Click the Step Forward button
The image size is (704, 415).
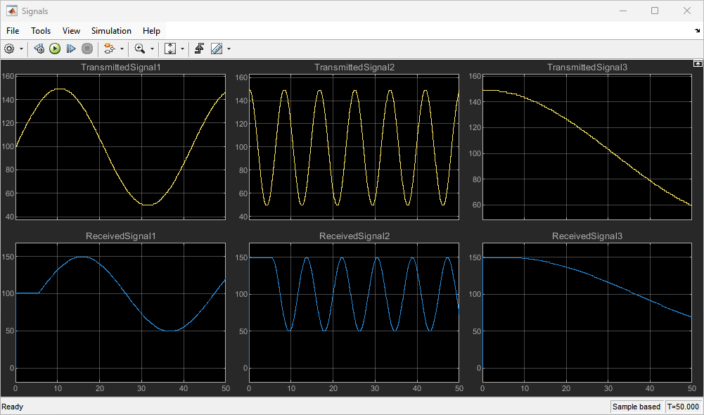[x=71, y=49]
